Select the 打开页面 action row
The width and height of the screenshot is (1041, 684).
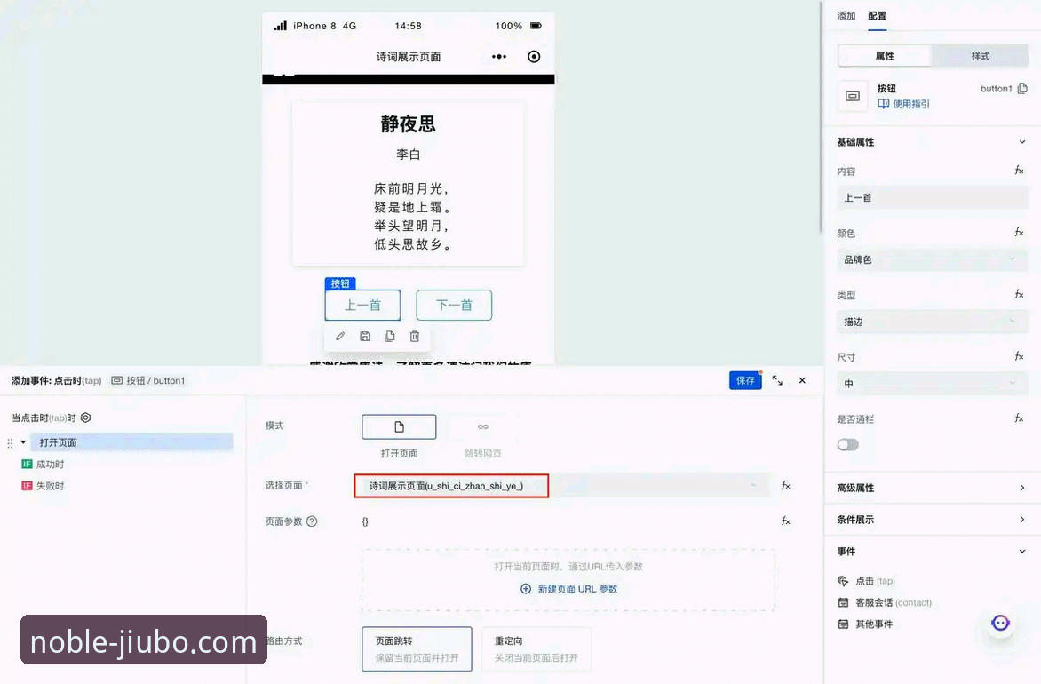[x=131, y=442]
